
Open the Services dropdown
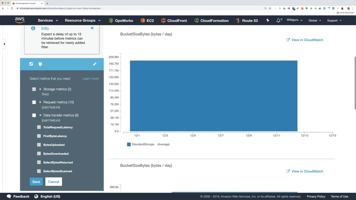point(48,21)
